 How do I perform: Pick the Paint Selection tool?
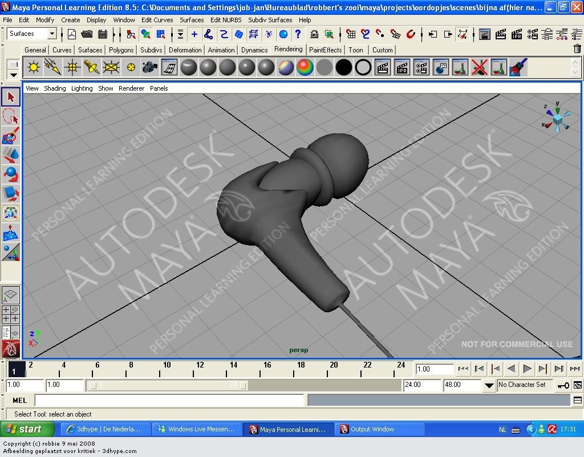pos(11,136)
